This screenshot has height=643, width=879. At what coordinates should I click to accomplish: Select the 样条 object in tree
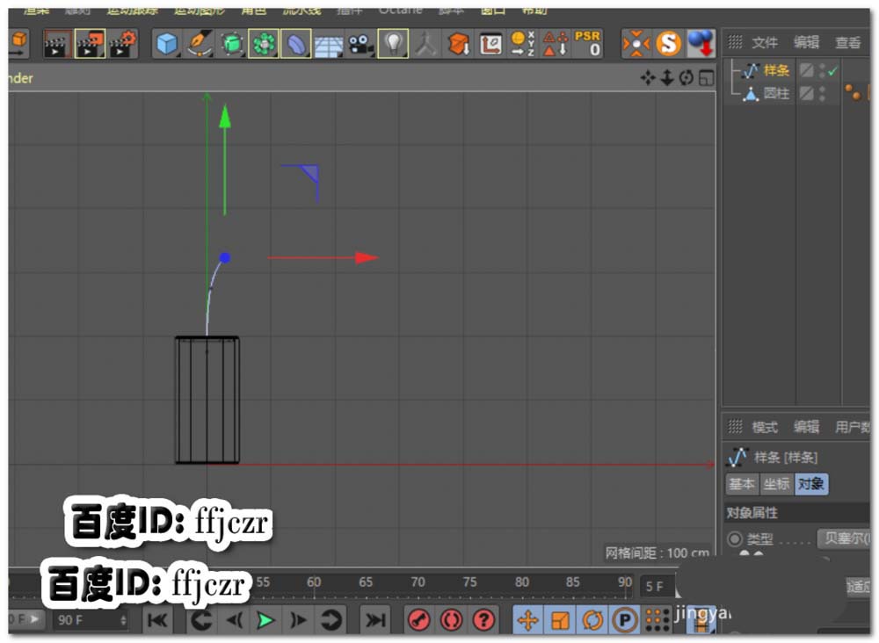click(x=776, y=70)
